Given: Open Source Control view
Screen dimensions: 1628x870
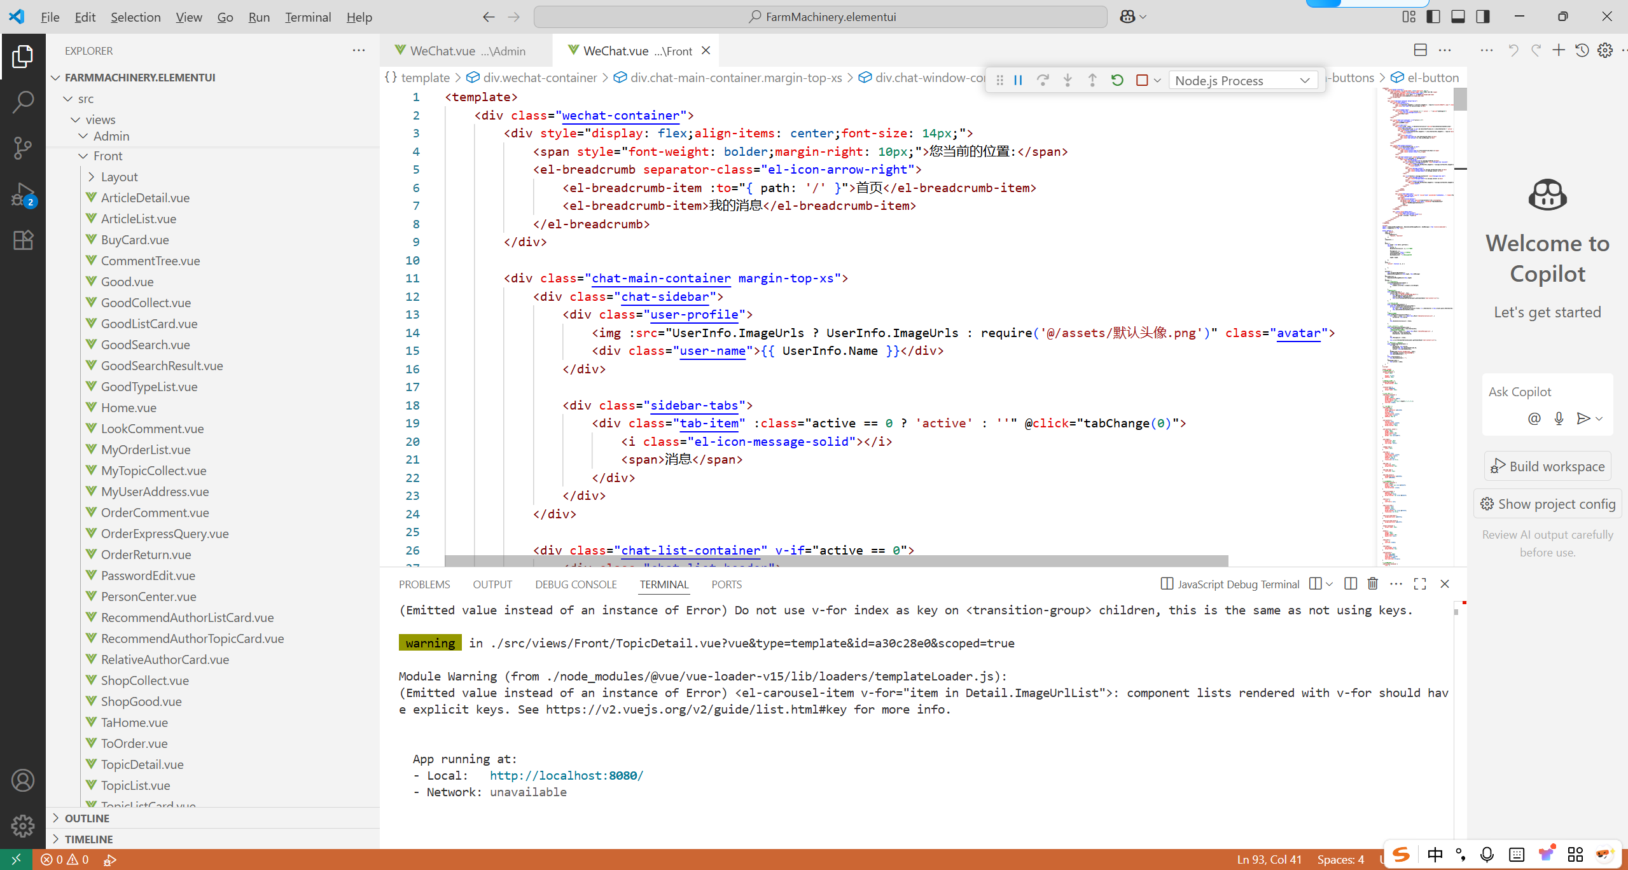Looking at the screenshot, I should [23, 148].
